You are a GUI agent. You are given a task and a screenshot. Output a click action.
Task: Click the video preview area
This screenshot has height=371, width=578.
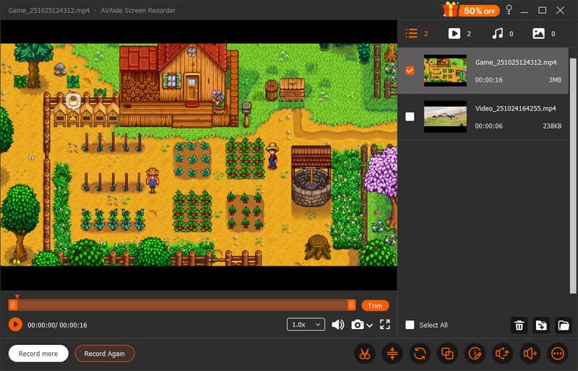click(x=199, y=154)
